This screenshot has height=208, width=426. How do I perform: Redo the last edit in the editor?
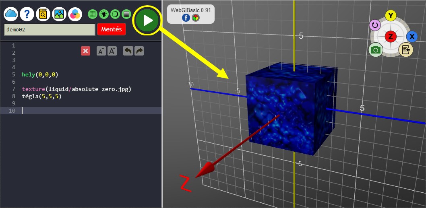[x=139, y=51]
